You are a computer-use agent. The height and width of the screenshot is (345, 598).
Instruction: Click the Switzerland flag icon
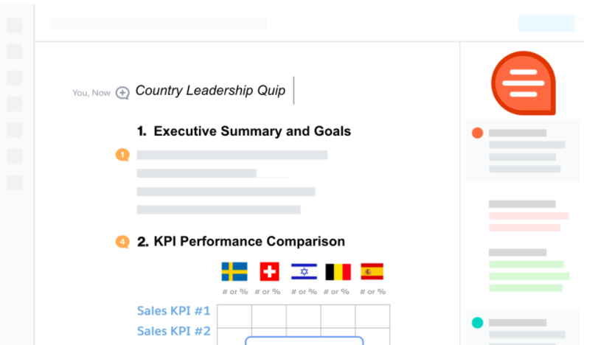pyautogui.click(x=269, y=272)
